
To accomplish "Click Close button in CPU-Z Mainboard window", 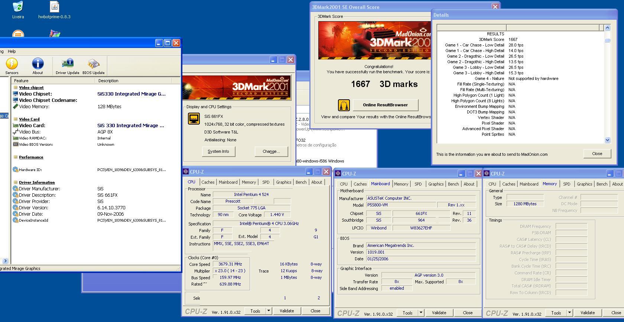I will pyautogui.click(x=468, y=313).
